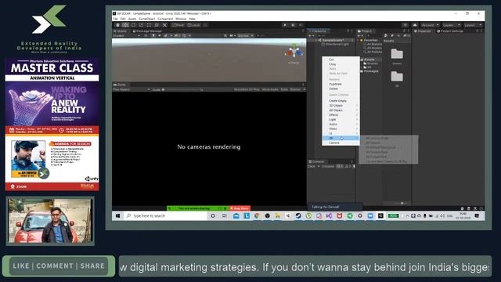
Task: Switch to the Project Settings tab
Action: (x=449, y=31)
